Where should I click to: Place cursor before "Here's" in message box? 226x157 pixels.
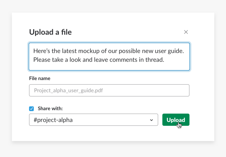[33, 51]
